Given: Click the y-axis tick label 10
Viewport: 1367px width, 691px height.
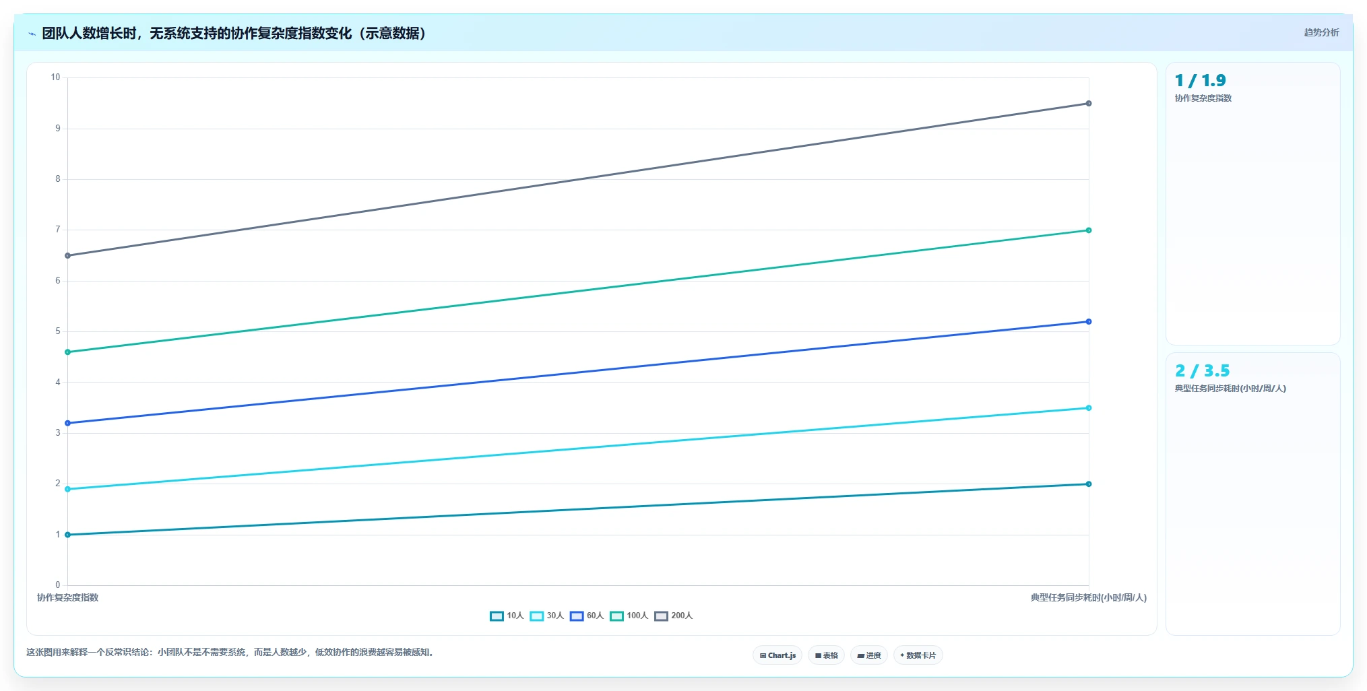Looking at the screenshot, I should click(x=55, y=77).
